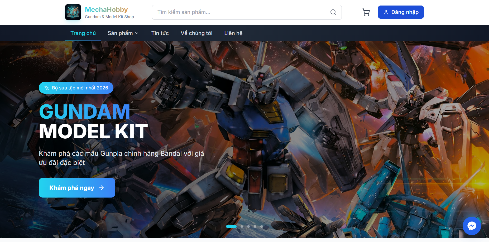Select the Trang chủ menu item
489x242 pixels.
[x=83, y=33]
